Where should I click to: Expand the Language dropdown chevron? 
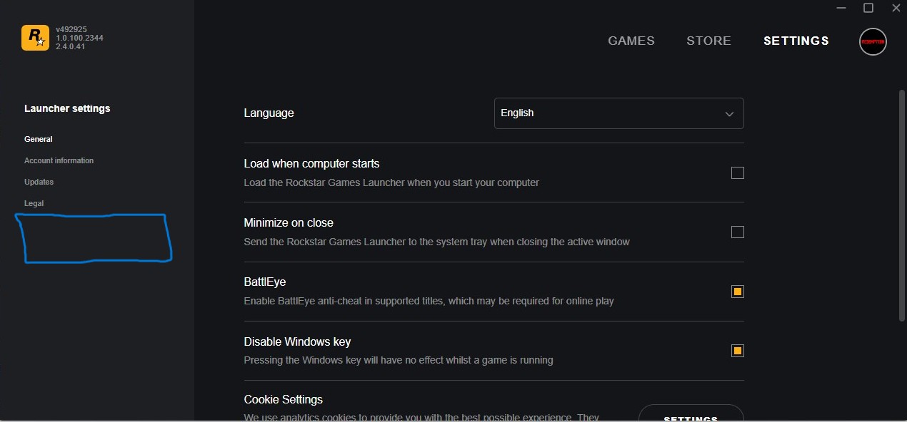click(x=729, y=114)
